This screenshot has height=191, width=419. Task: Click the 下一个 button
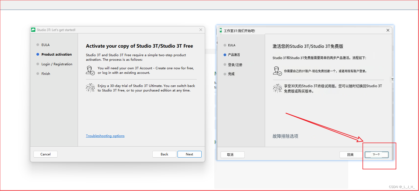376,155
